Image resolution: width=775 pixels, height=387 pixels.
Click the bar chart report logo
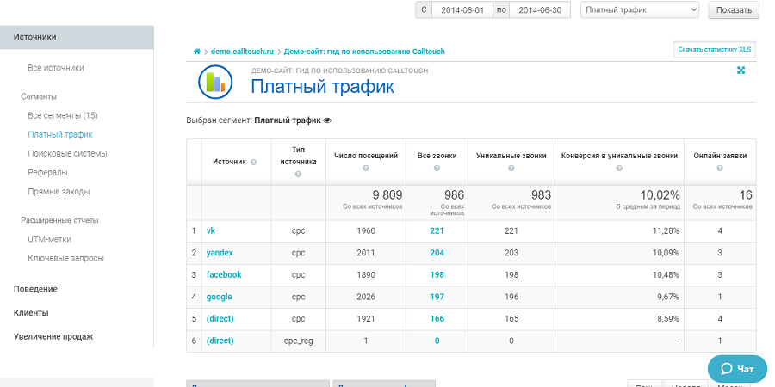215,82
